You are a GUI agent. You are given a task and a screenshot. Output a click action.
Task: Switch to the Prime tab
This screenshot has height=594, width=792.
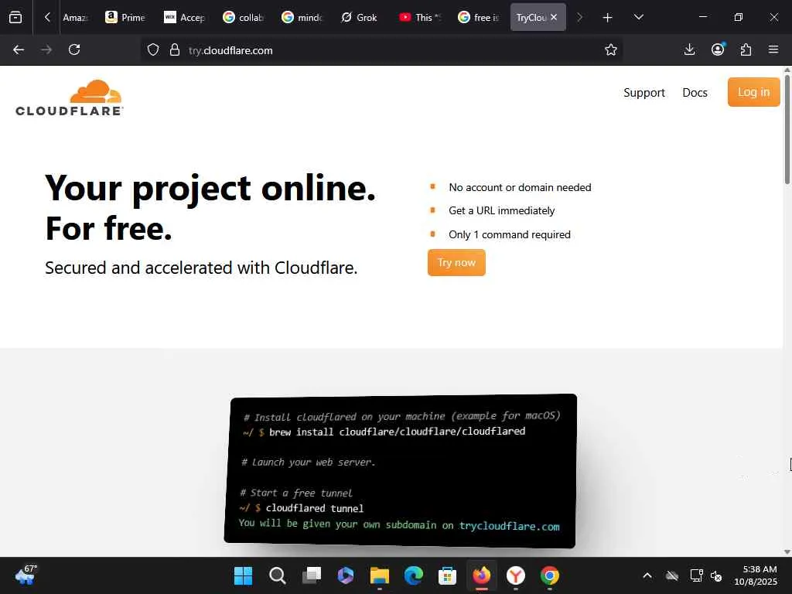click(125, 17)
